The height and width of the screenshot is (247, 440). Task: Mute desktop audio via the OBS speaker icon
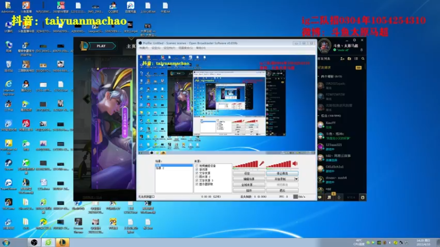(x=295, y=164)
